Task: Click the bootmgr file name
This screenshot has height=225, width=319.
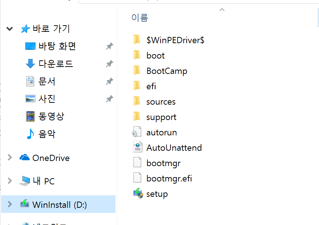Action: (164, 164)
